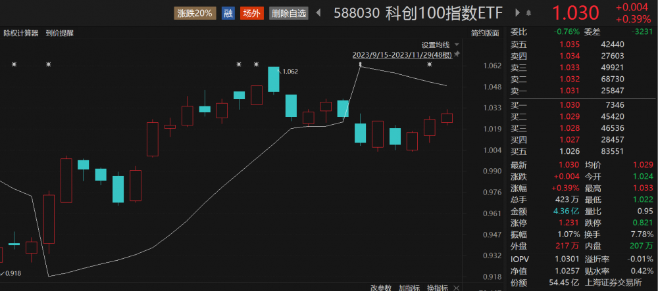Click 改参数 to modify parameters

coord(381,288)
